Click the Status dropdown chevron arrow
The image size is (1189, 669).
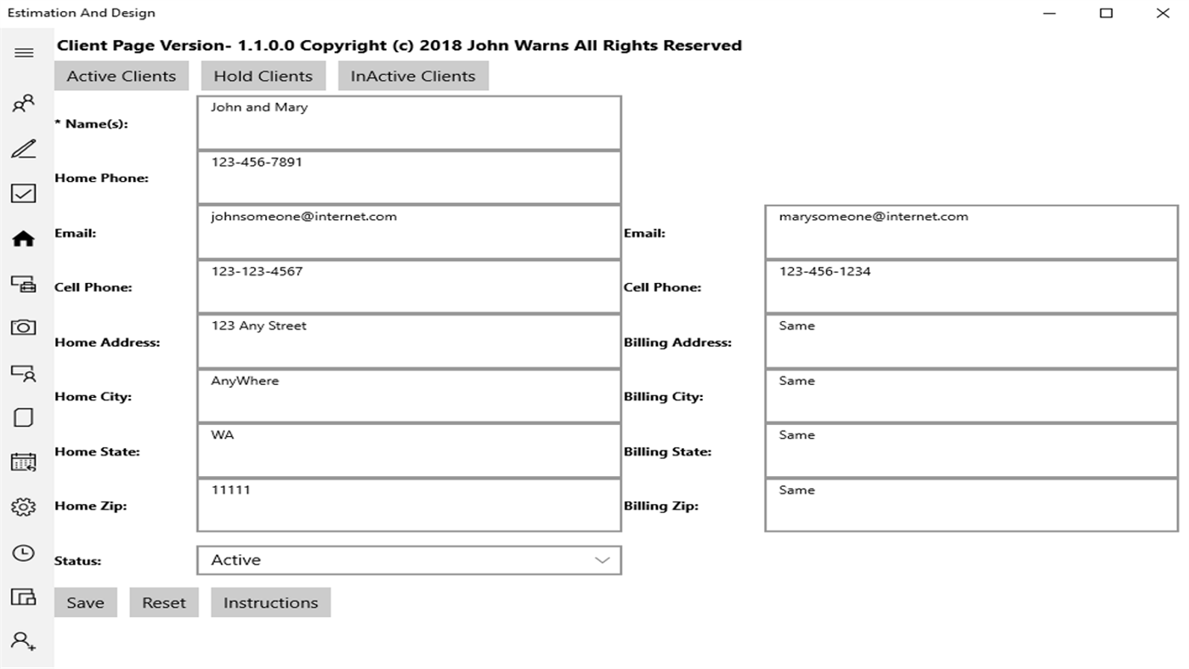coord(603,559)
